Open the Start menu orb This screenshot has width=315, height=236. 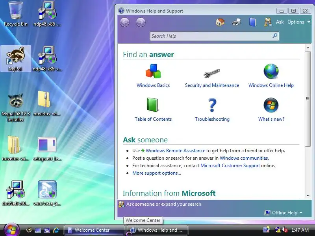pos(11,230)
